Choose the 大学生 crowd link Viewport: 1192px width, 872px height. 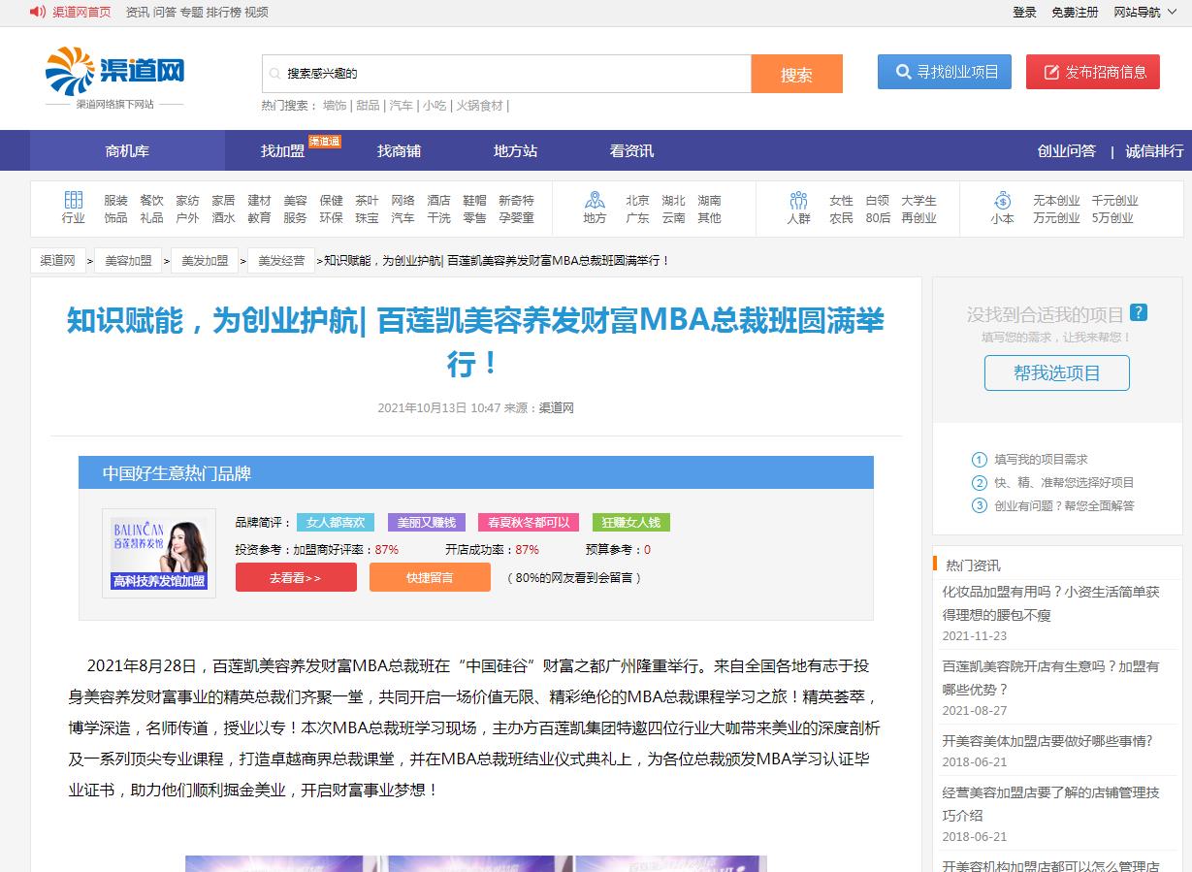(x=918, y=201)
